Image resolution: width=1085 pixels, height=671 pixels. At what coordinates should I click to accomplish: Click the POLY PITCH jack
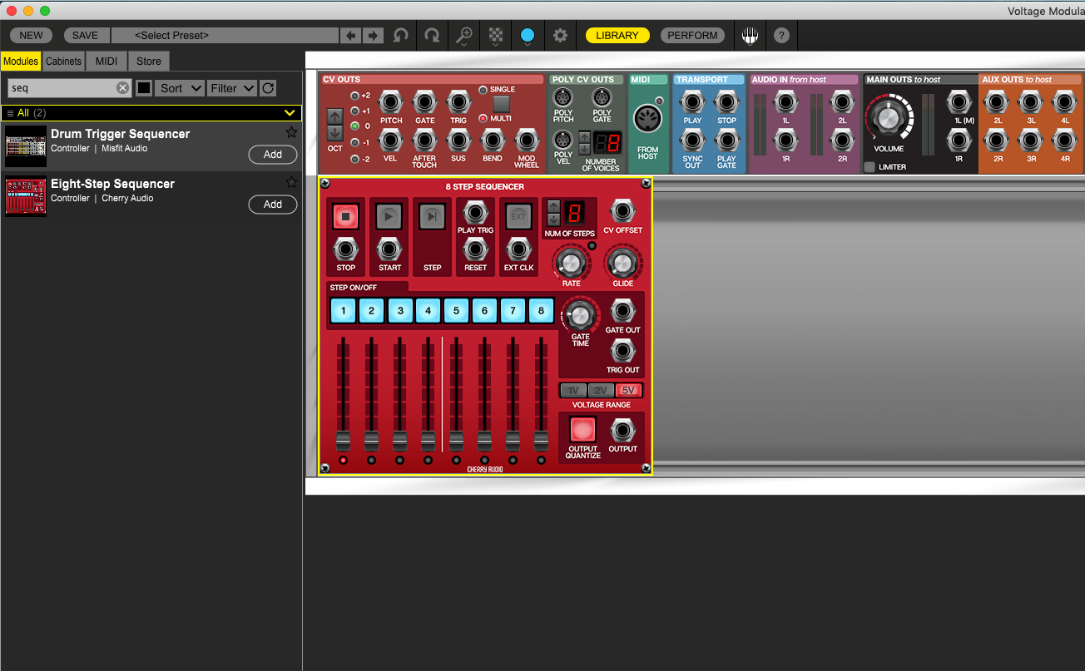563,97
